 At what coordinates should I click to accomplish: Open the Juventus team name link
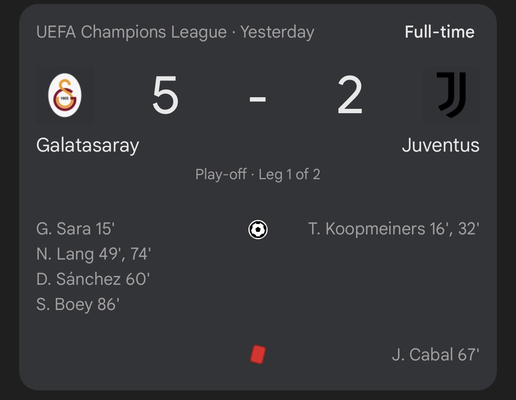click(440, 145)
